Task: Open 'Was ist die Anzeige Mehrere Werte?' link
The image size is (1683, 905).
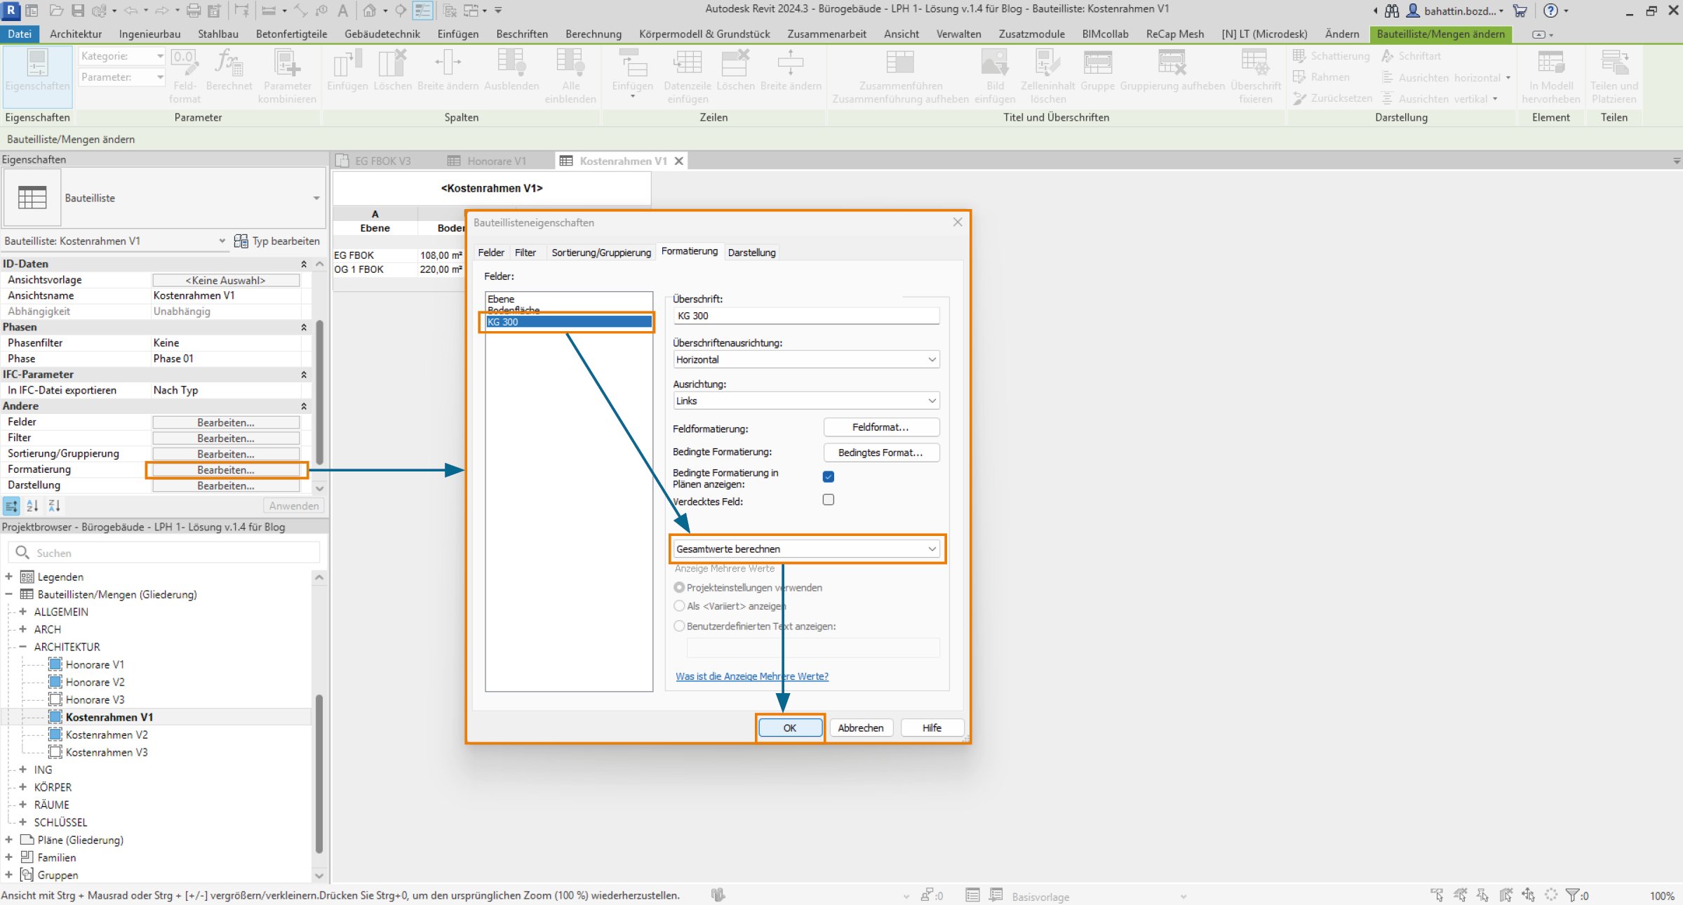Action: pyautogui.click(x=752, y=676)
